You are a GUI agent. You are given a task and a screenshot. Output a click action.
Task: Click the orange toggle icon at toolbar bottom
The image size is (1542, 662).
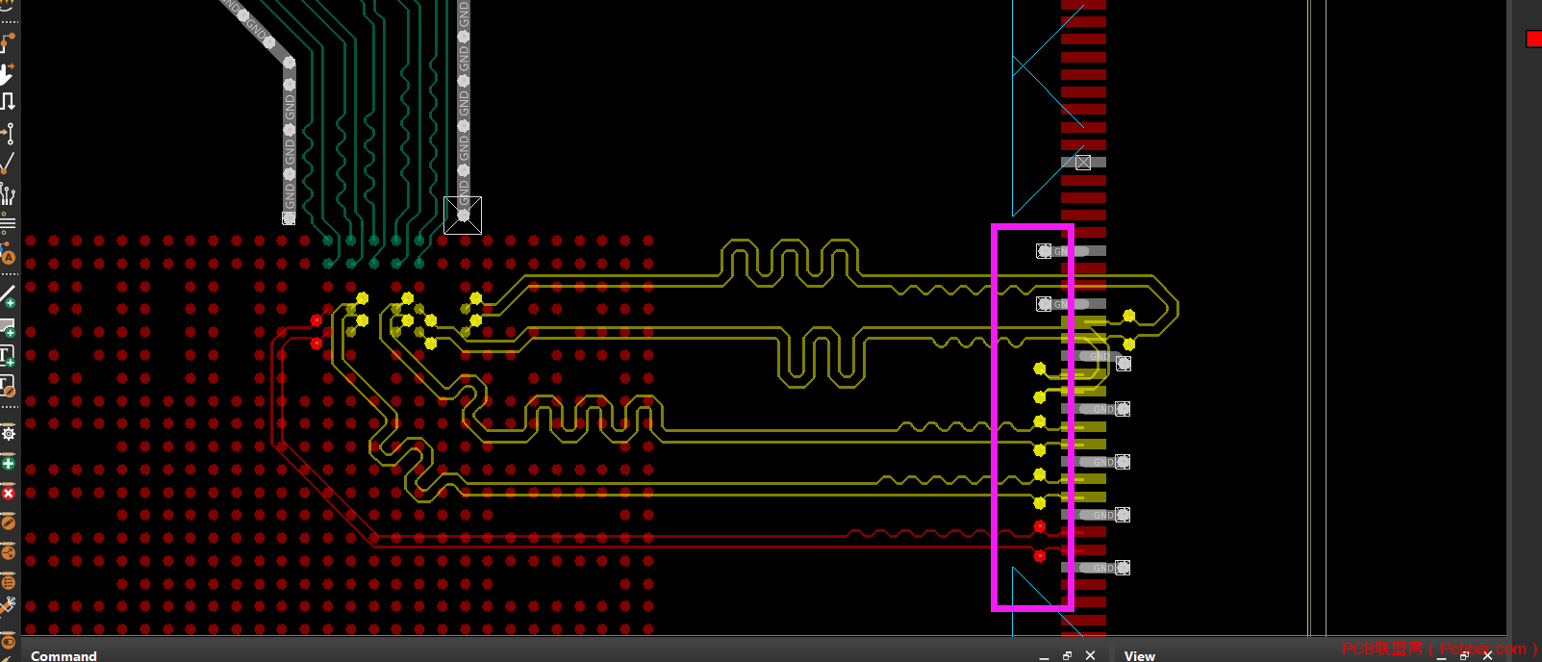click(8, 642)
